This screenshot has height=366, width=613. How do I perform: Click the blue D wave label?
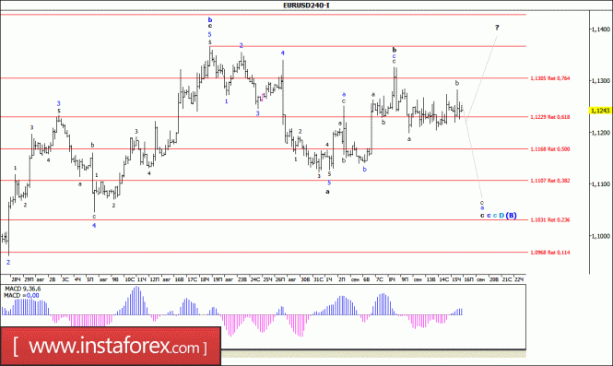tap(501, 216)
